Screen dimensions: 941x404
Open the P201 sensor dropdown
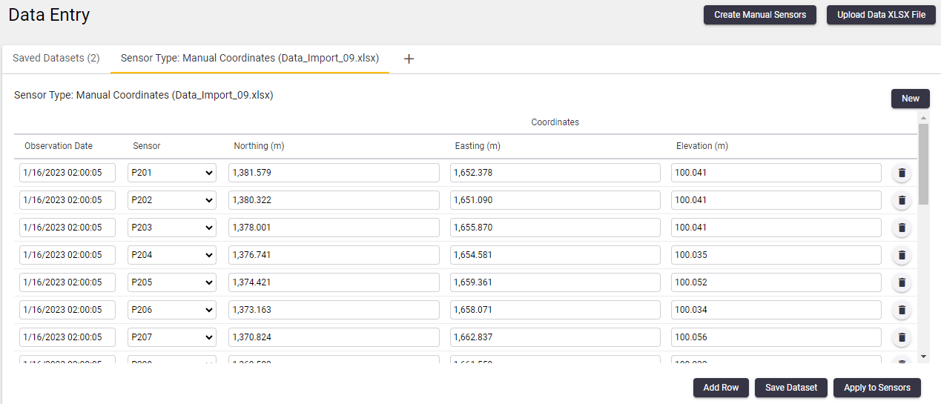click(172, 173)
